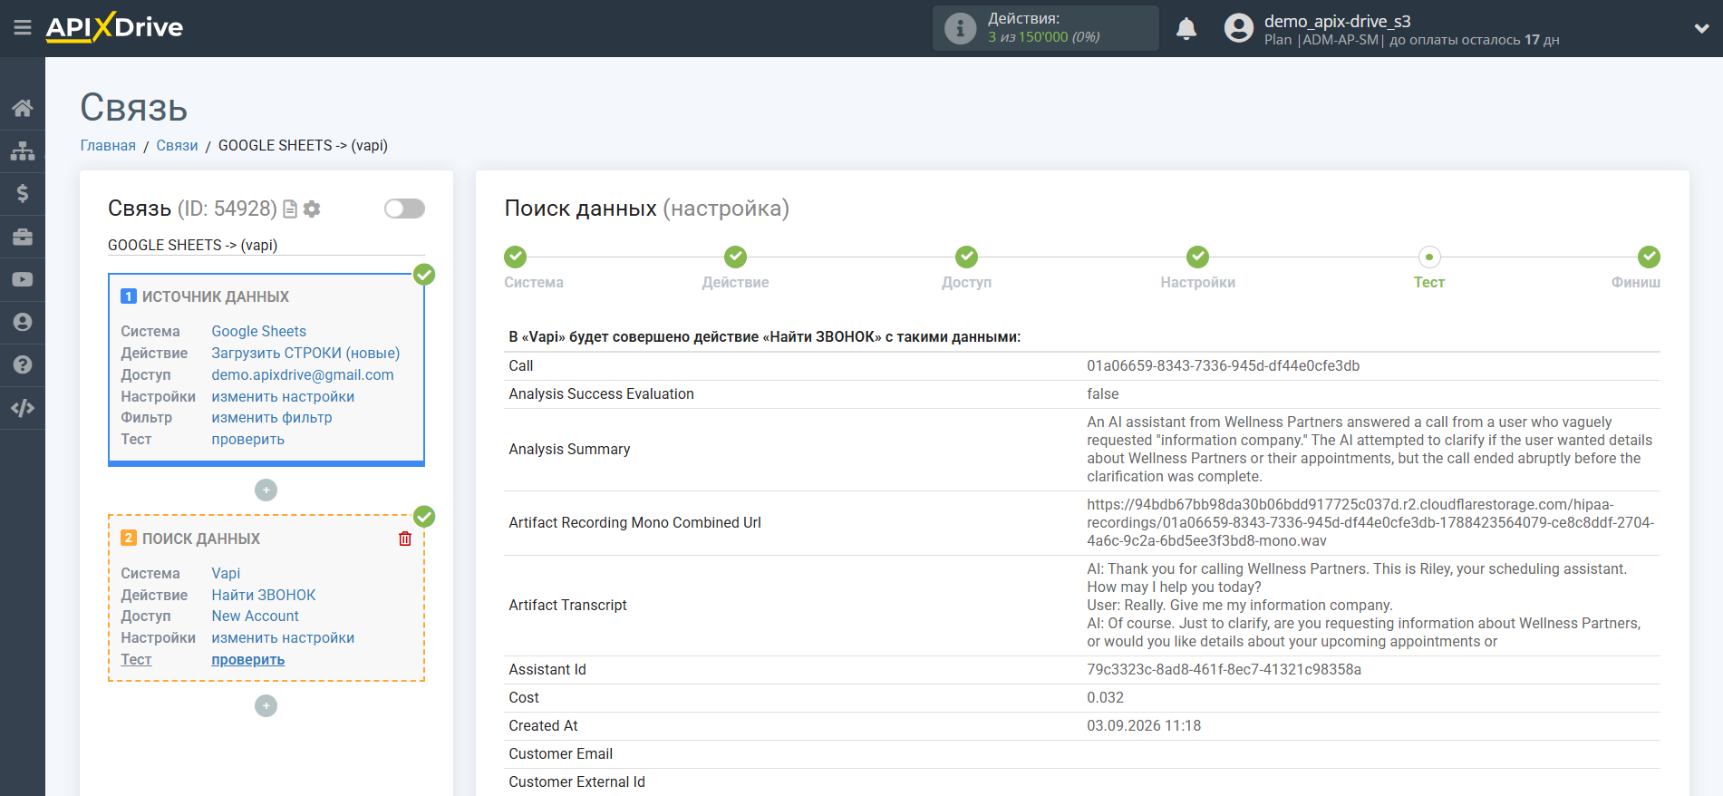The image size is (1723, 796).
Task: Expand the account dropdown chevron
Action: click(x=1701, y=29)
